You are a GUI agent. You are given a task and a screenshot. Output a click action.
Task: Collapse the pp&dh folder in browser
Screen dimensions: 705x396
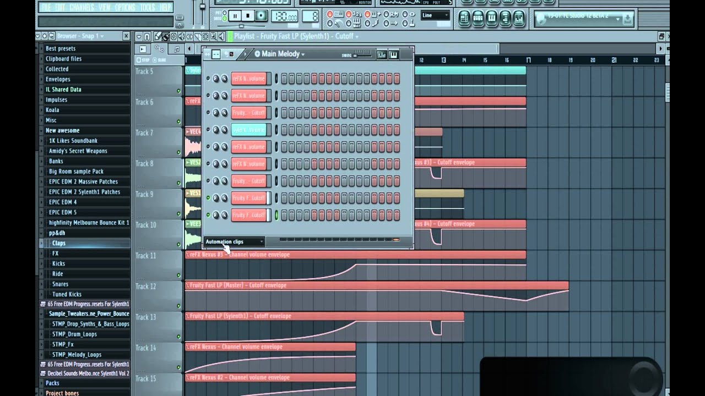tap(42, 233)
